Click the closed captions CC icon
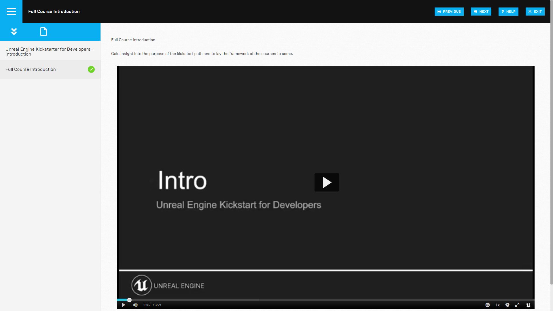This screenshot has height=311, width=553. 488,305
